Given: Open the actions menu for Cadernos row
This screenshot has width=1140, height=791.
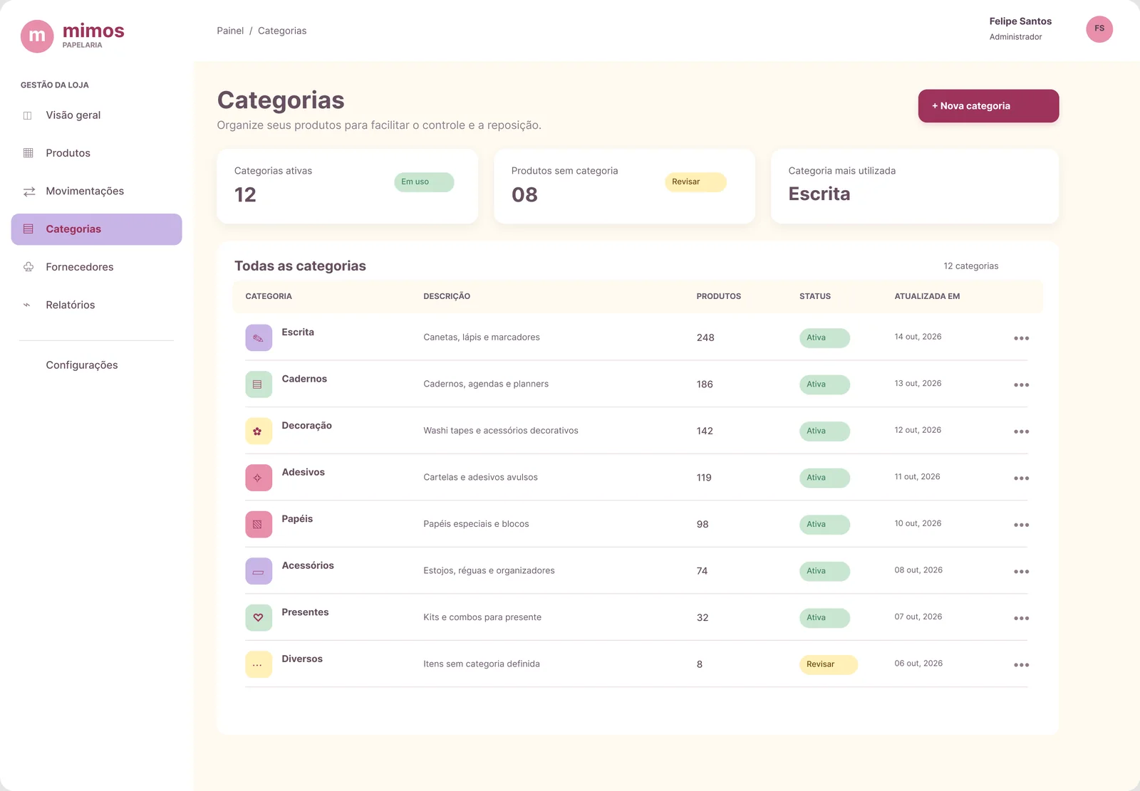Looking at the screenshot, I should coord(1021,385).
